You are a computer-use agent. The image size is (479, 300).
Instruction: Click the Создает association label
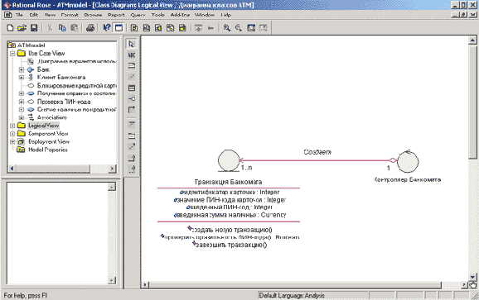(317, 152)
